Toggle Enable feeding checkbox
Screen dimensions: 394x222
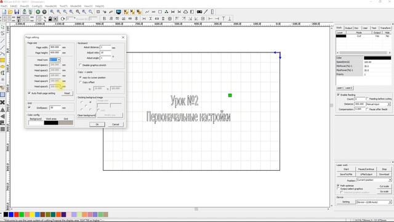[338, 94]
